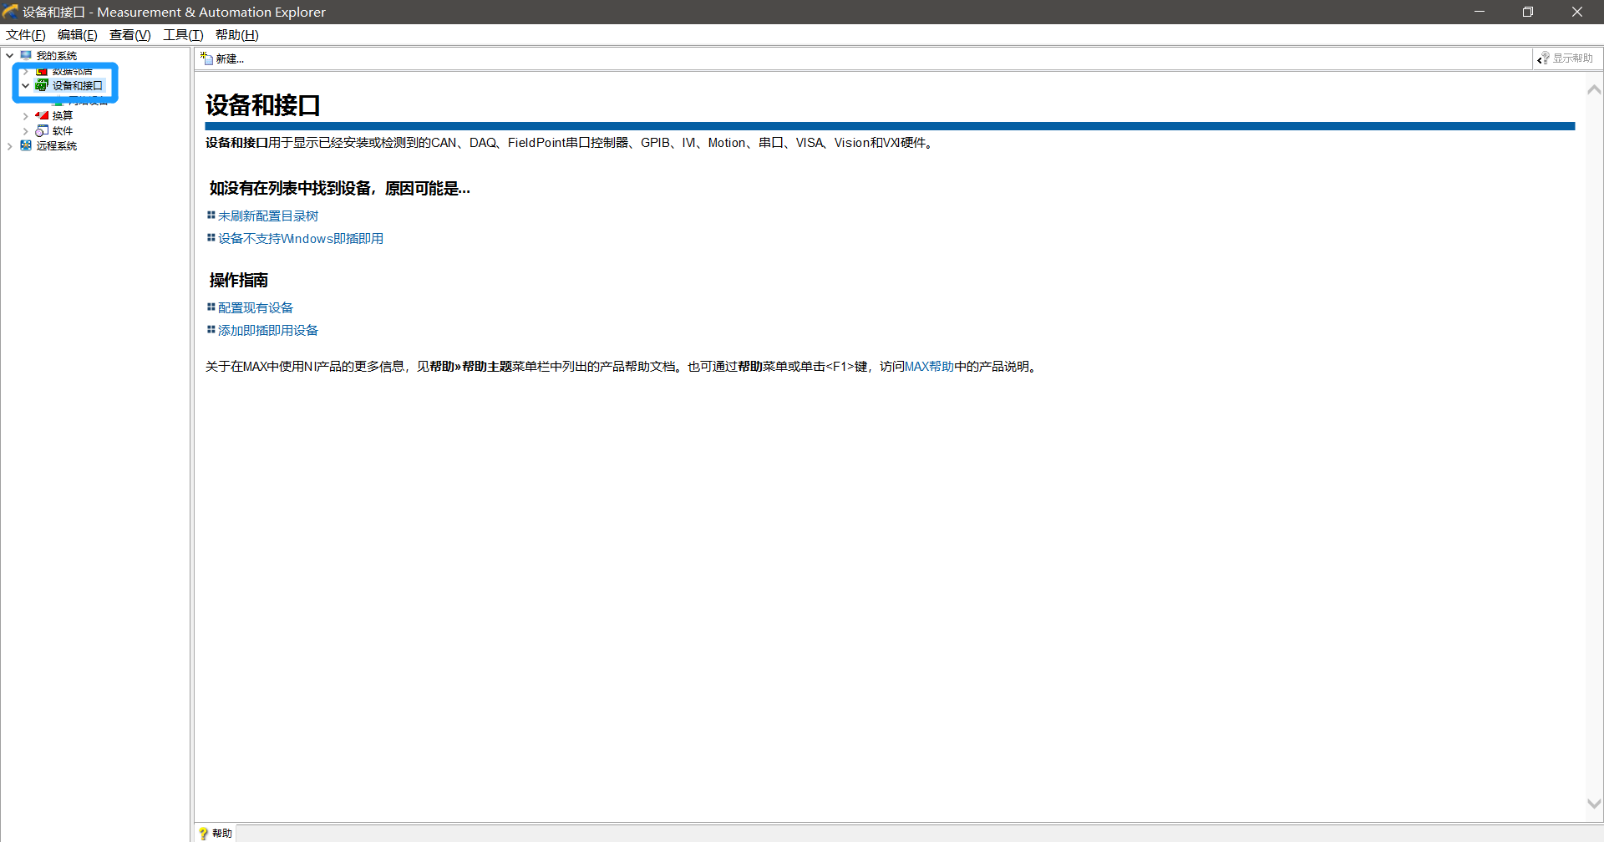Screen dimensions: 1604x842
Task: Expand the 远程系统 tree node
Action: tap(10, 145)
